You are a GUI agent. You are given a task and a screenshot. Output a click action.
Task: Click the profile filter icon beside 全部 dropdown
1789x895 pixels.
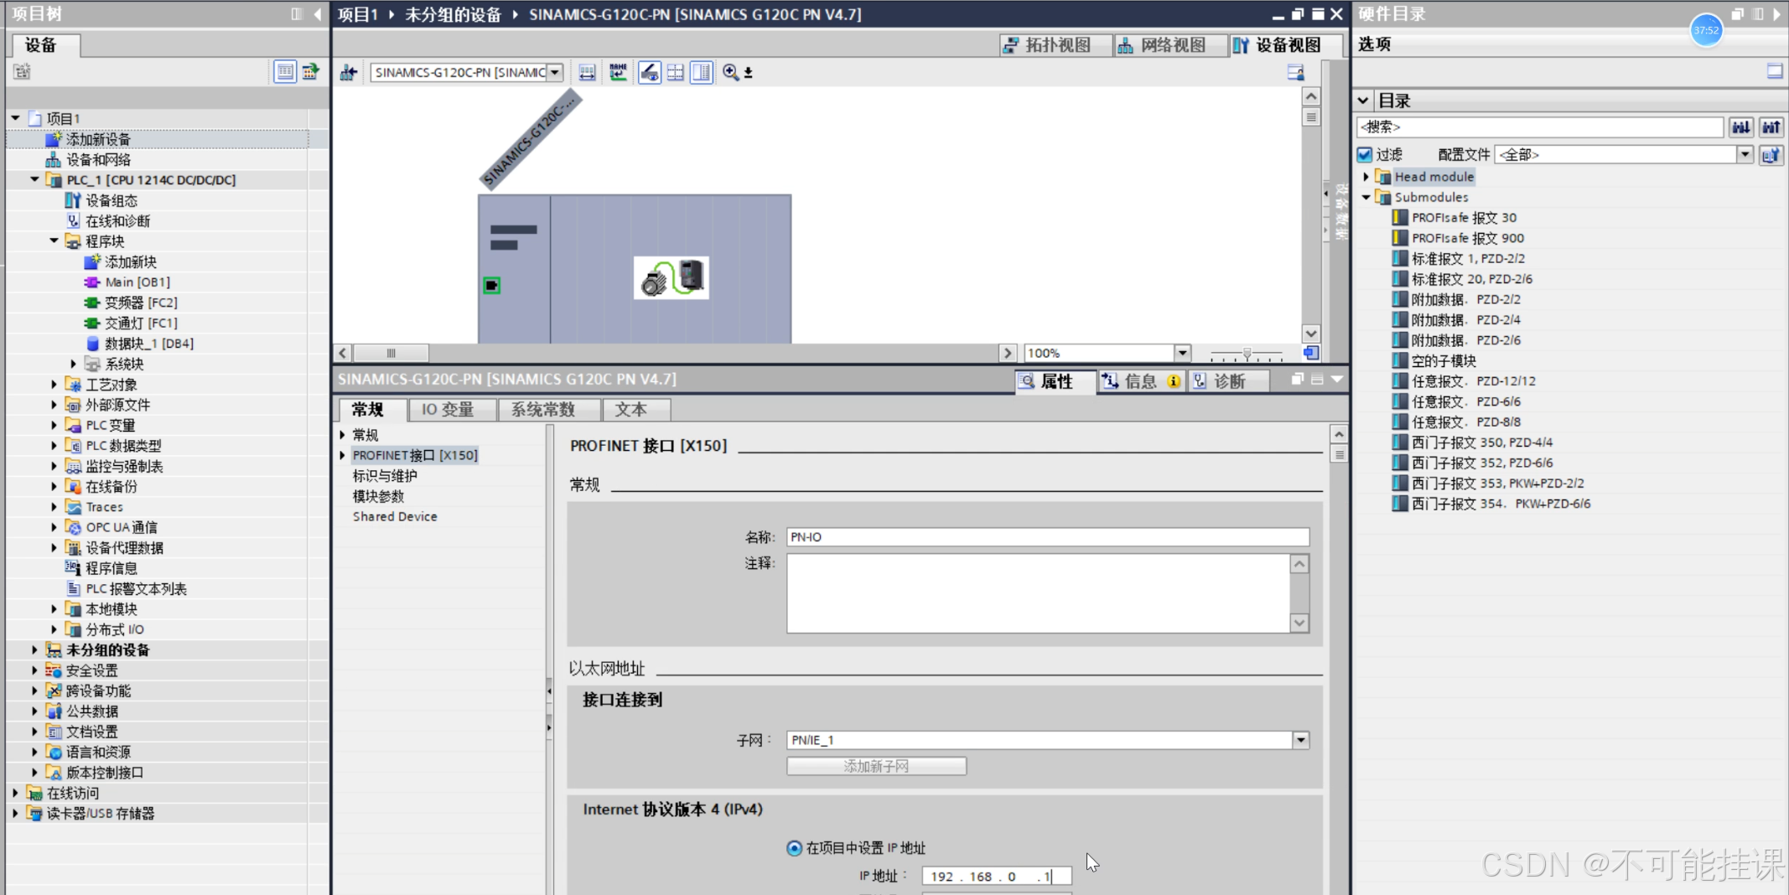1771,155
